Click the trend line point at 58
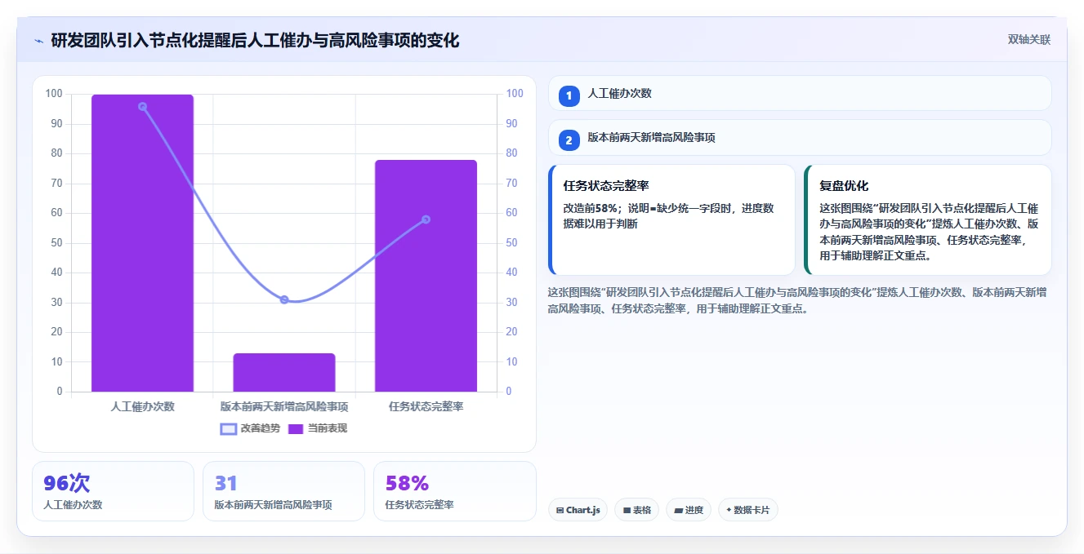Viewport: 1084px width, 554px height. click(x=426, y=219)
